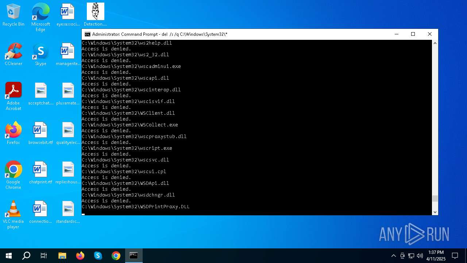This screenshot has height=263, width=467.
Task: Open the Recycle Bin desktop icon
Action: (x=13, y=15)
